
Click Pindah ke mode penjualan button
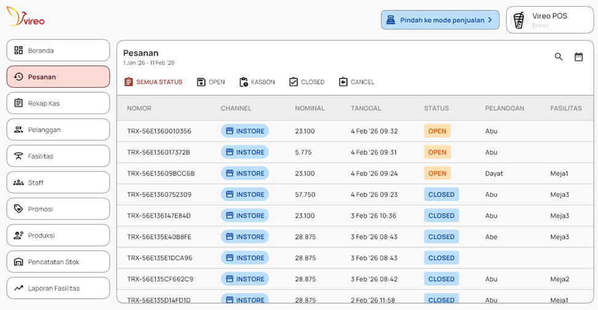click(x=439, y=20)
